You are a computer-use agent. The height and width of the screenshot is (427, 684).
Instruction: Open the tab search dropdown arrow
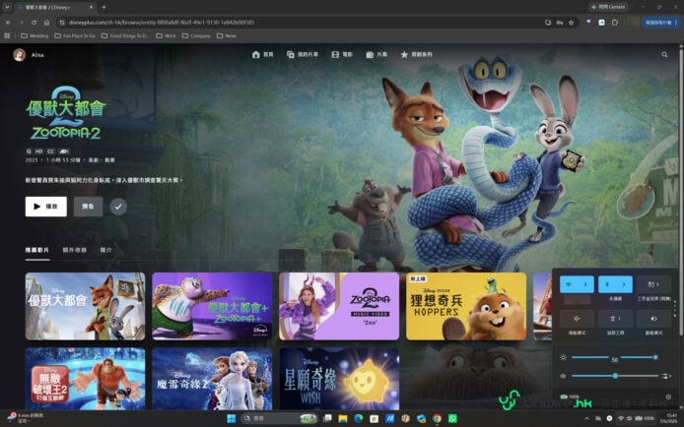pyautogui.click(x=7, y=7)
